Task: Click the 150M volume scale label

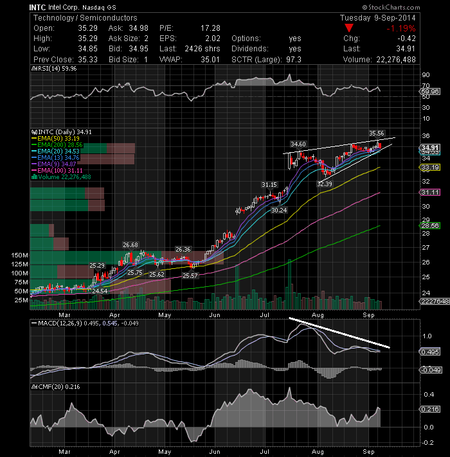Action: coord(19,255)
